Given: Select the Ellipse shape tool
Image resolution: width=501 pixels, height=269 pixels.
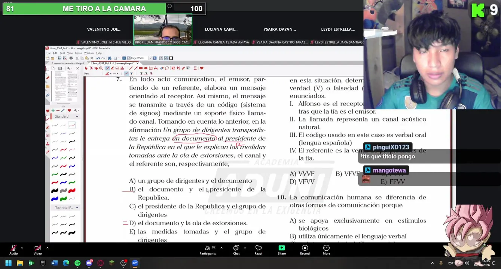Looking at the screenshot, I should (x=146, y=68).
